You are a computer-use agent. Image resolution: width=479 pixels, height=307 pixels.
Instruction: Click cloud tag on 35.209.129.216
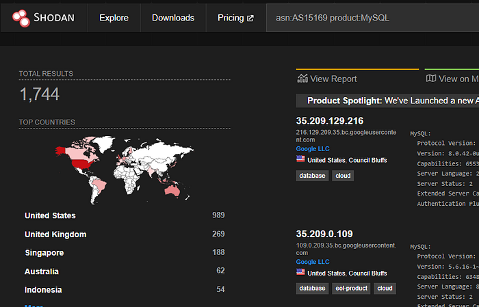[x=343, y=176]
